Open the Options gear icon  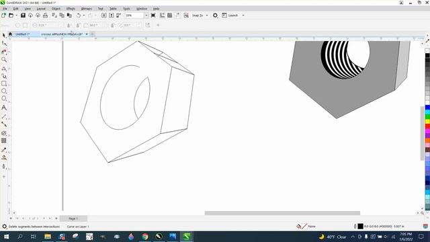(x=215, y=15)
